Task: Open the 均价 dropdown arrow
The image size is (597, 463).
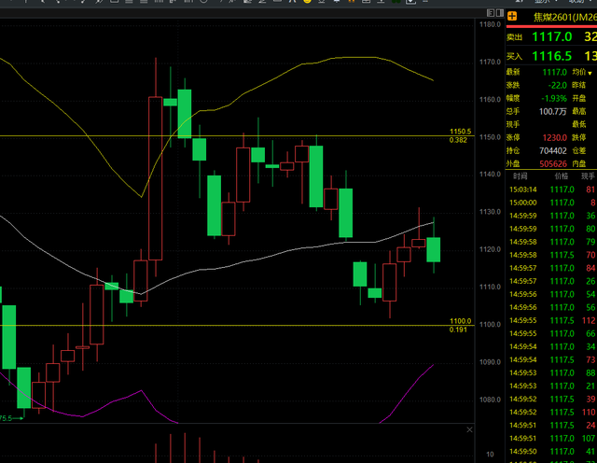Action: tap(590, 73)
